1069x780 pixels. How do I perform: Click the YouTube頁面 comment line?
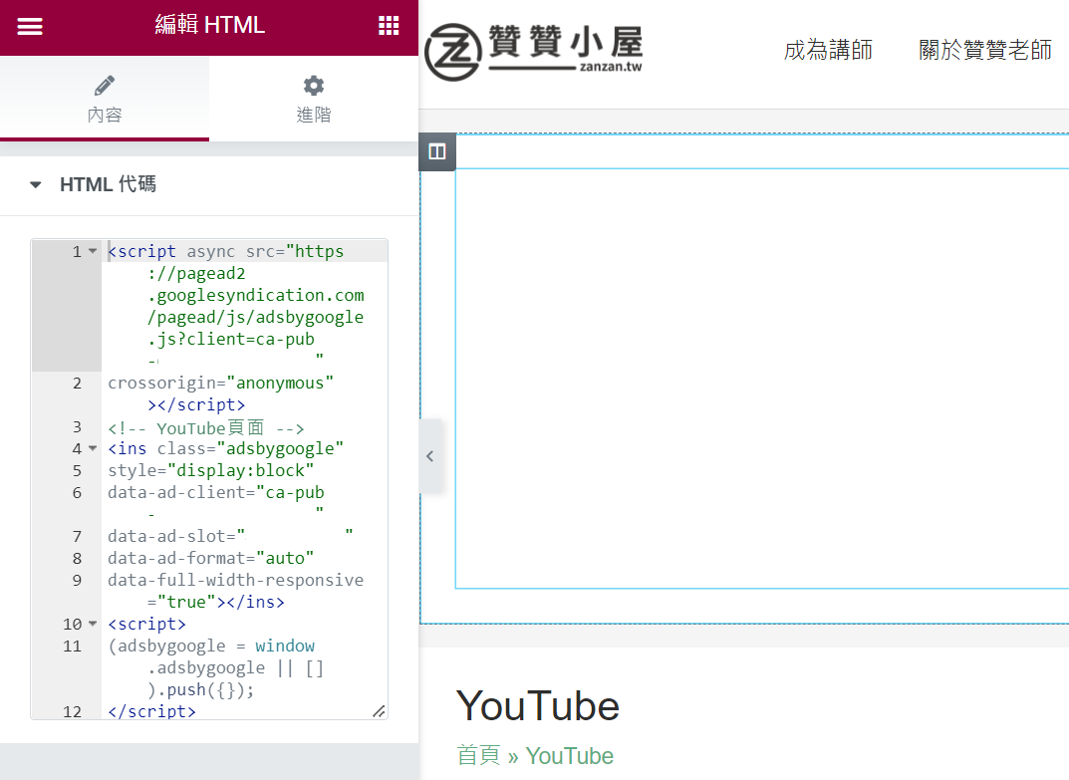click(x=206, y=427)
